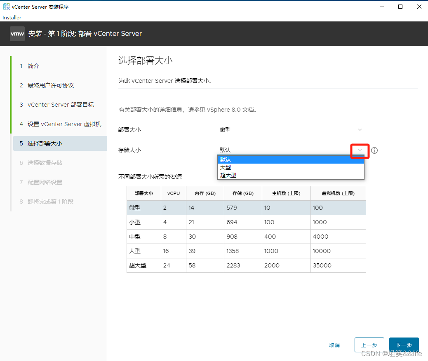Image resolution: width=428 pixels, height=361 pixels.
Task: Close the installer window
Action: (x=419, y=7)
